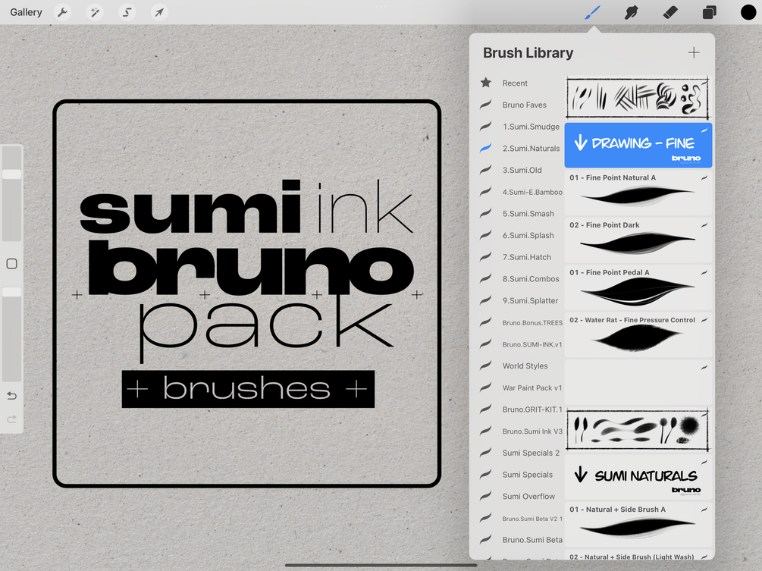Open the 9.Sumi.Splatter brush set
The width and height of the screenshot is (762, 571).
(530, 301)
